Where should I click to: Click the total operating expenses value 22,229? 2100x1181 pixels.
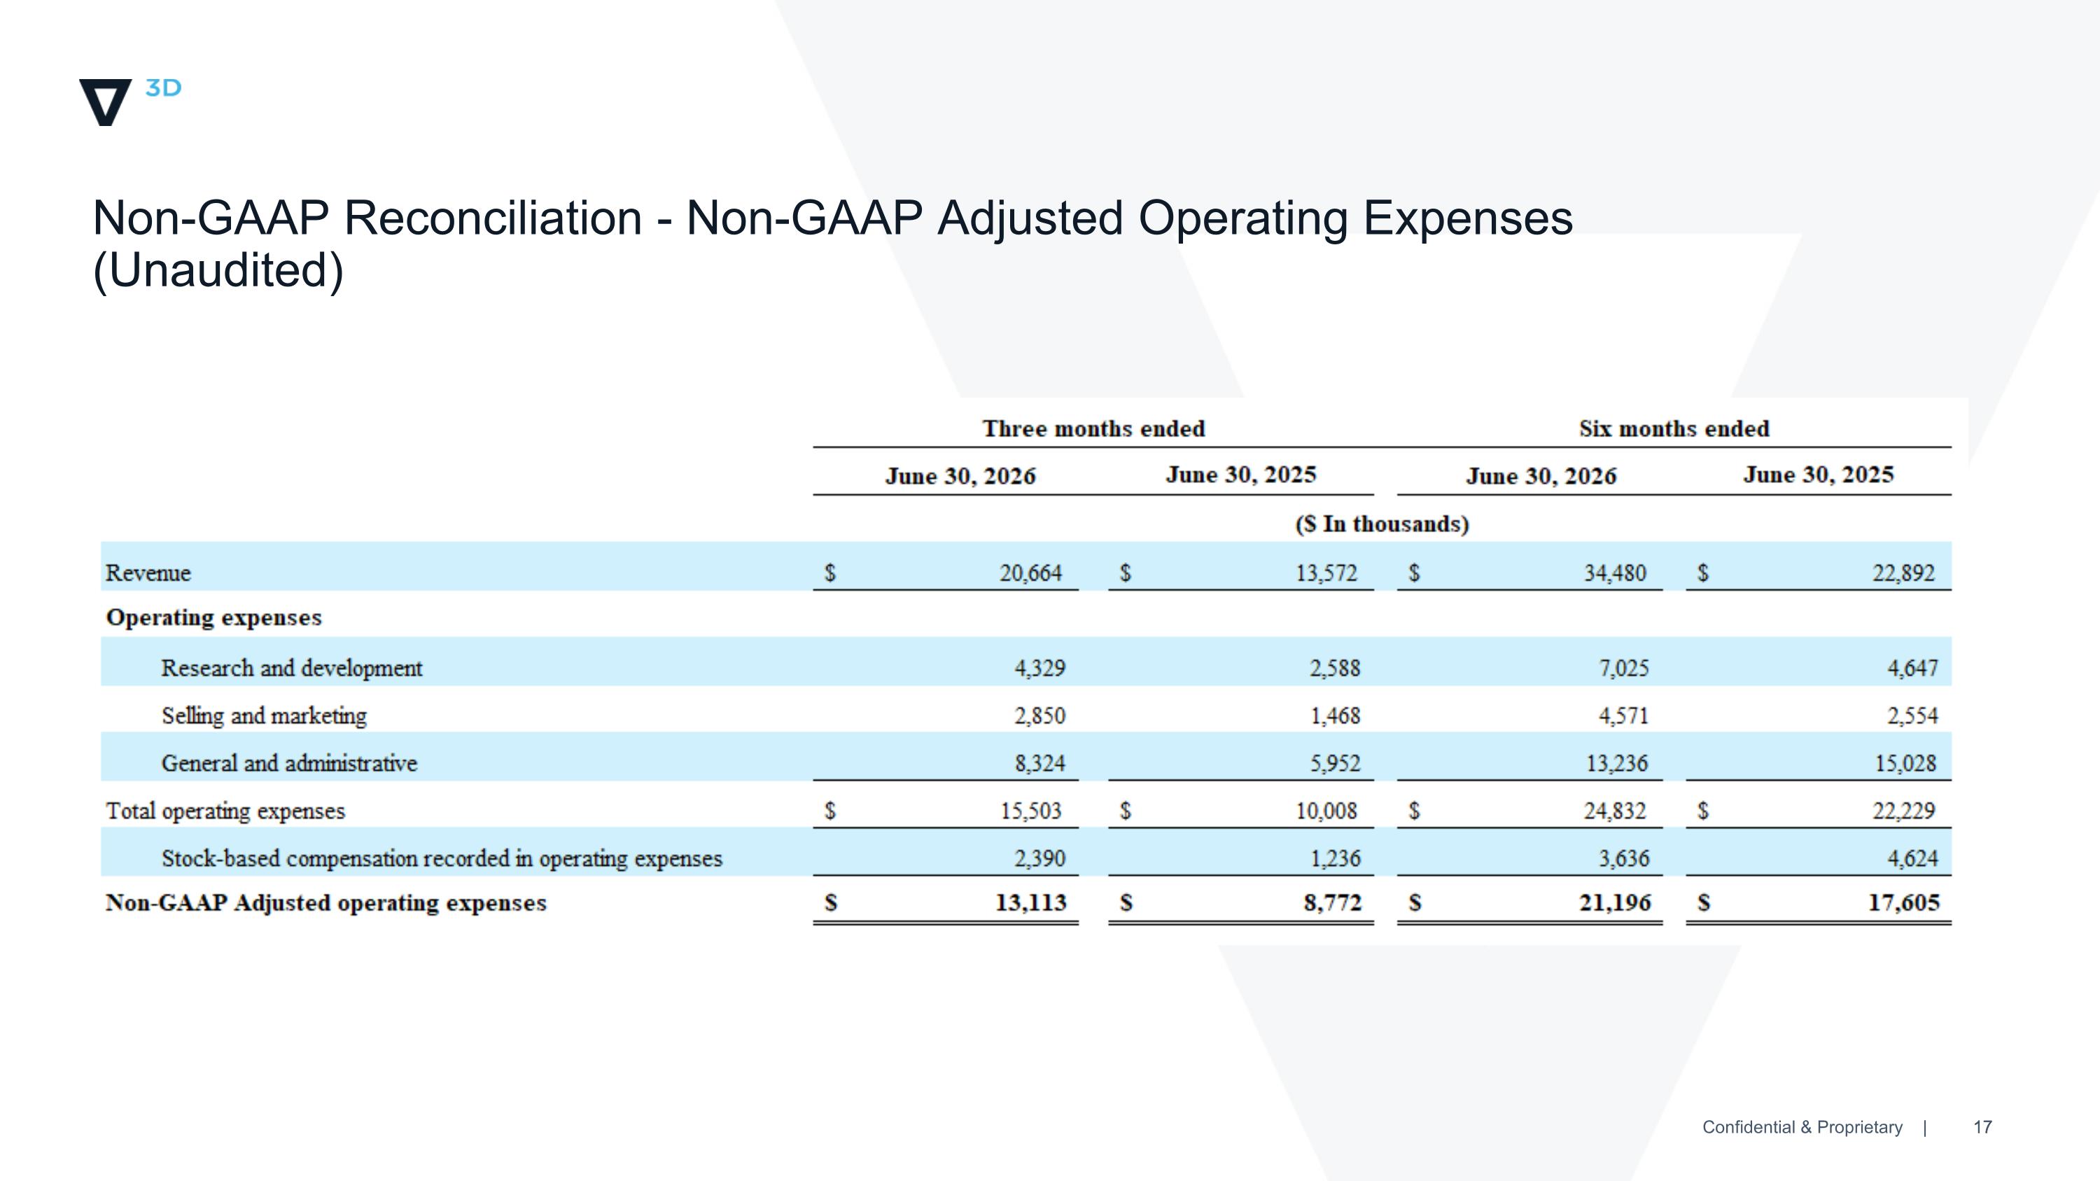click(1903, 811)
